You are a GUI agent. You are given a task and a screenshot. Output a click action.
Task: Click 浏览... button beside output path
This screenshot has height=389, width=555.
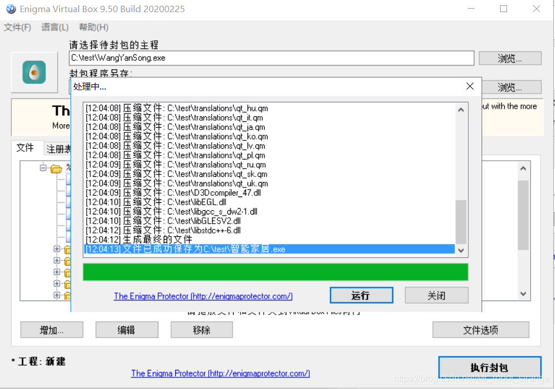[x=512, y=87]
